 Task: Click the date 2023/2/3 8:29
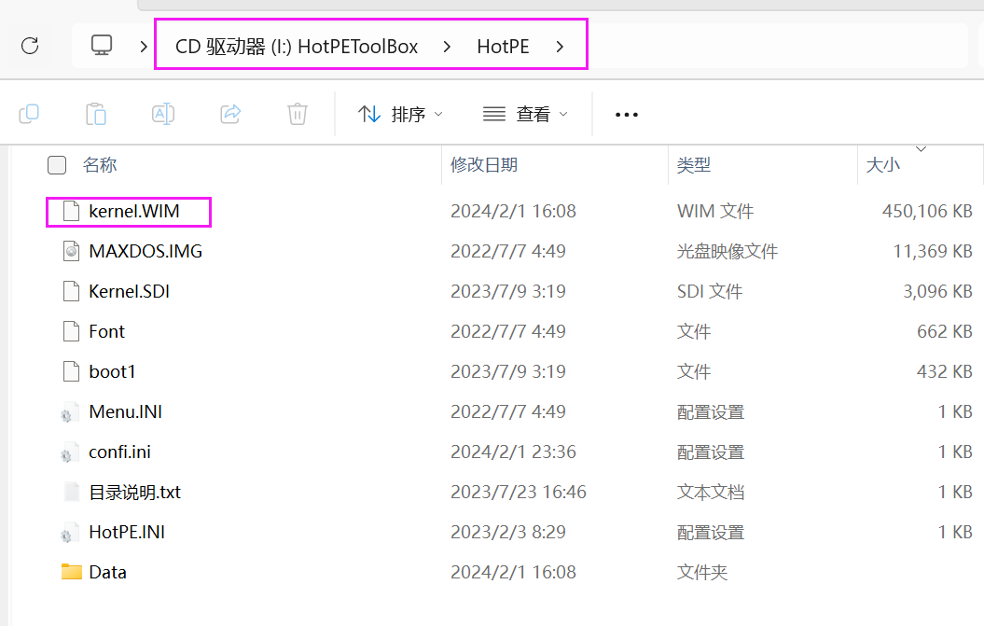tap(508, 533)
